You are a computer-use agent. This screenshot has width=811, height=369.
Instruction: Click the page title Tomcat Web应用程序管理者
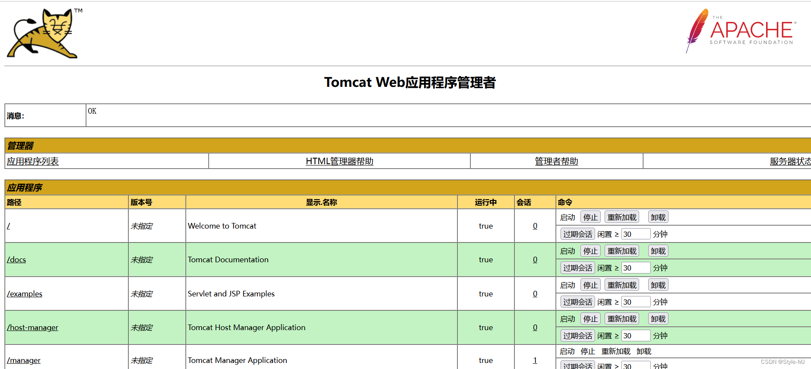click(410, 82)
